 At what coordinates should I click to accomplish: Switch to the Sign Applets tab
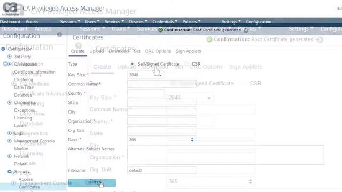[189, 51]
